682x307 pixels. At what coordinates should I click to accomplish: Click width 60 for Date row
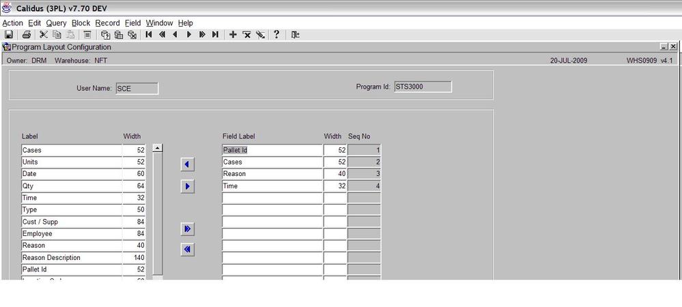coord(134,174)
